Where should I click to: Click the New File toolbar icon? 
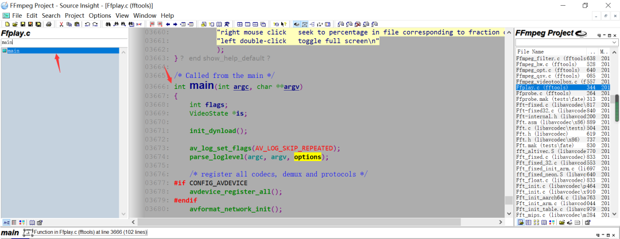click(7, 25)
